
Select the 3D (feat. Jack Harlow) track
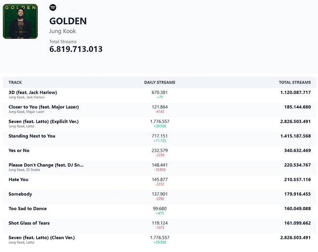pyautogui.click(x=33, y=92)
